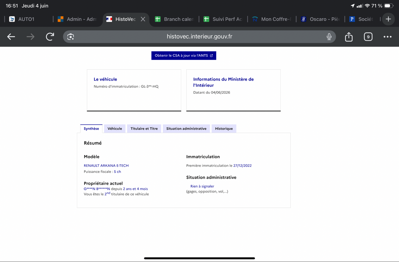Open the Situation administrative tab

tap(186, 129)
